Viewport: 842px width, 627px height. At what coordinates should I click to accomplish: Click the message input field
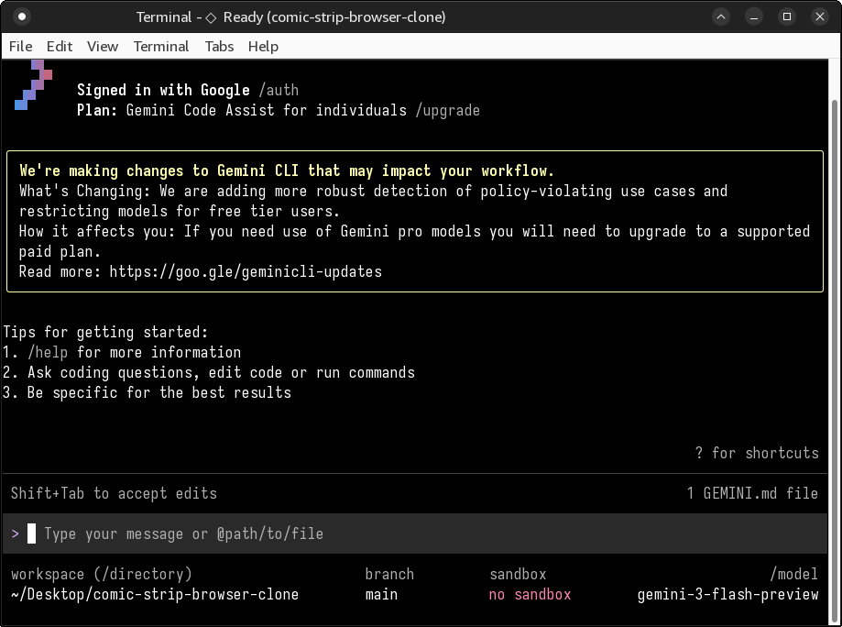point(412,533)
